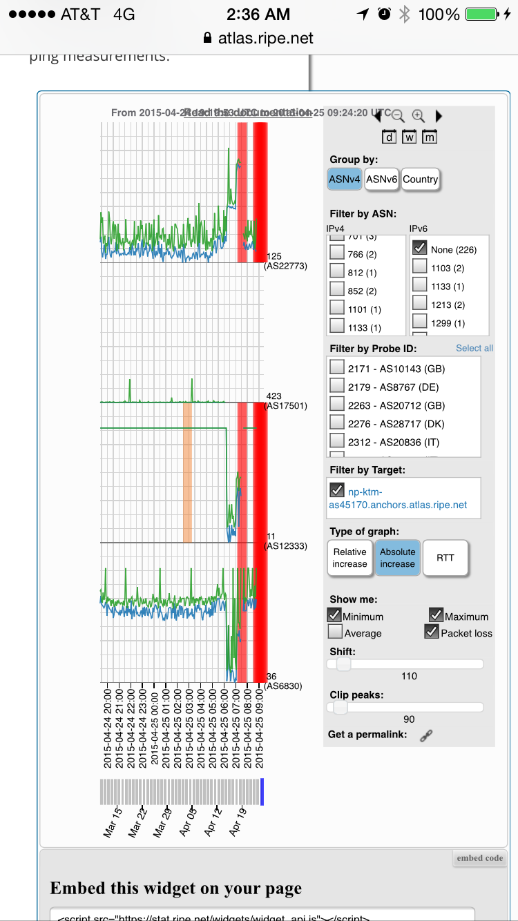Select probe 2179 - AS8767 (DE)

(x=337, y=387)
